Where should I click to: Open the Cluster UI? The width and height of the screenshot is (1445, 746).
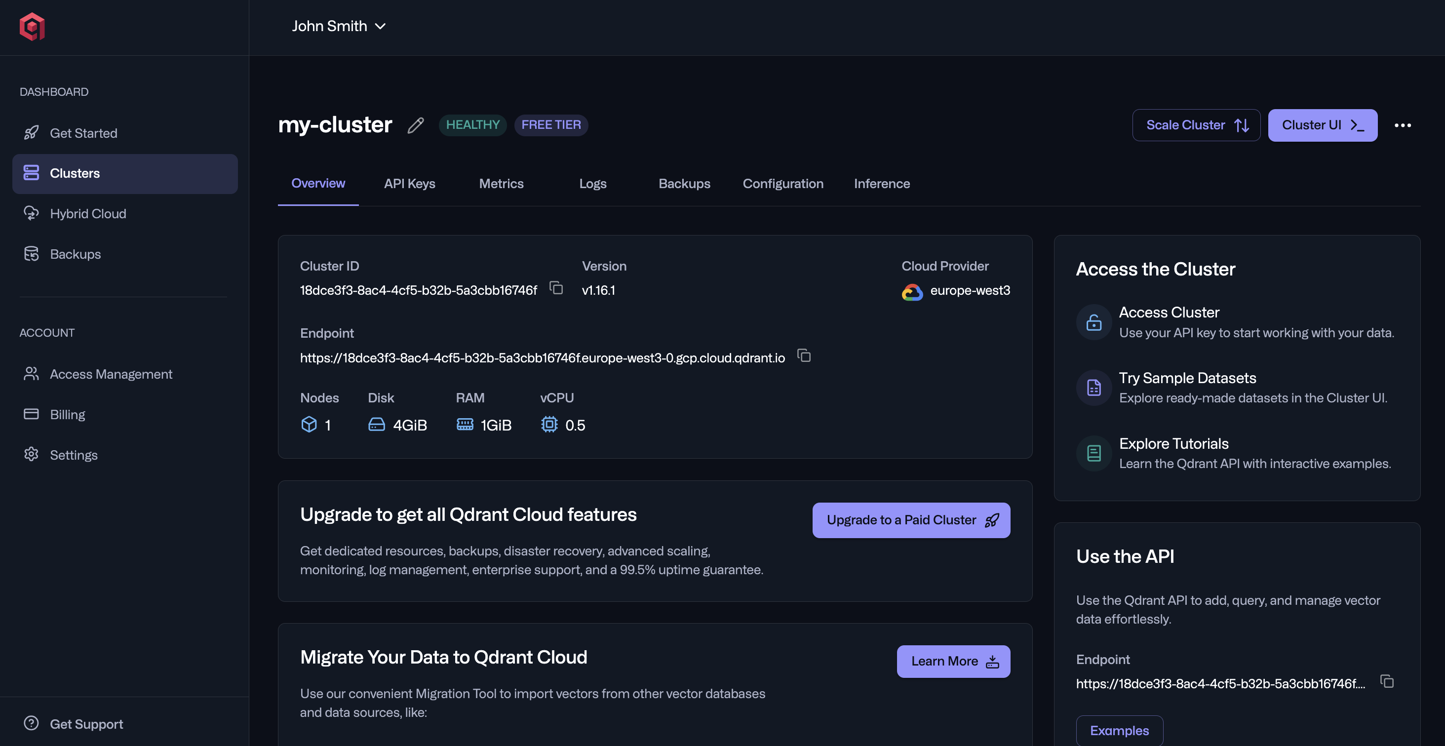pos(1322,124)
